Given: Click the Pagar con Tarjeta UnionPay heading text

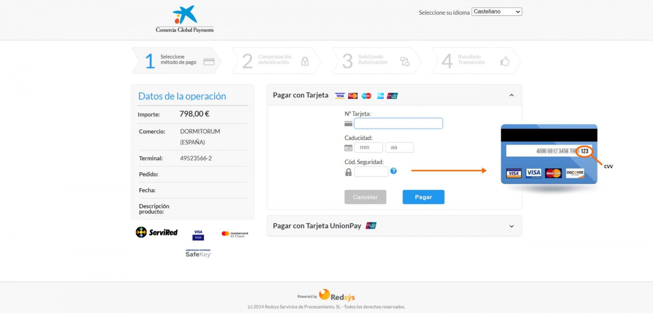Looking at the screenshot, I should click(x=317, y=226).
